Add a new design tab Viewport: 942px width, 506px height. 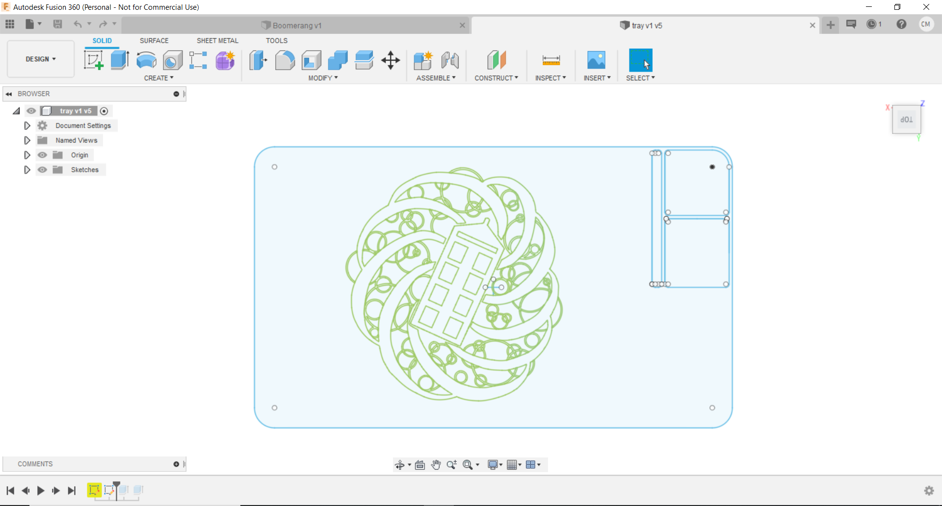click(x=831, y=25)
